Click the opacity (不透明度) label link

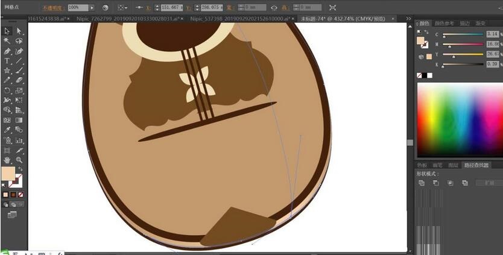pyautogui.click(x=52, y=8)
